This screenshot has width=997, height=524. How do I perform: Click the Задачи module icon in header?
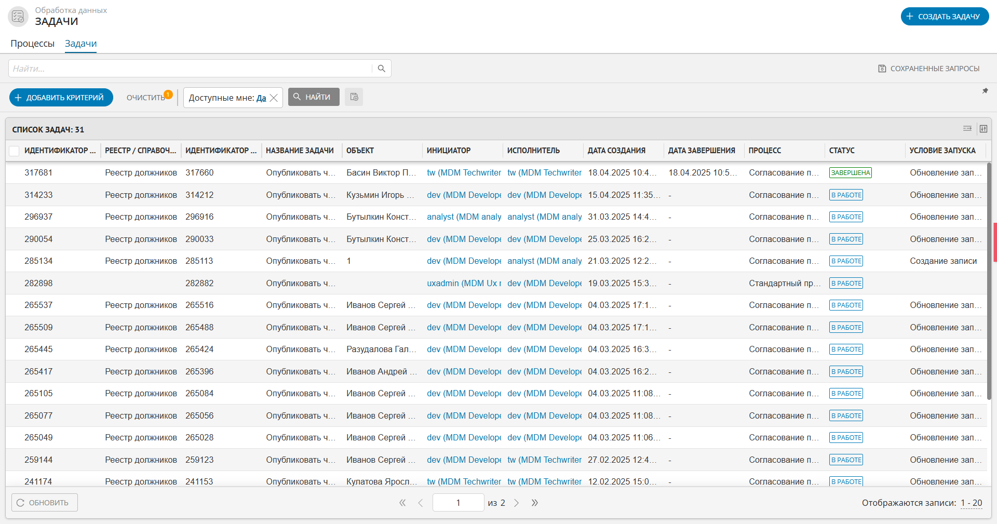18,17
